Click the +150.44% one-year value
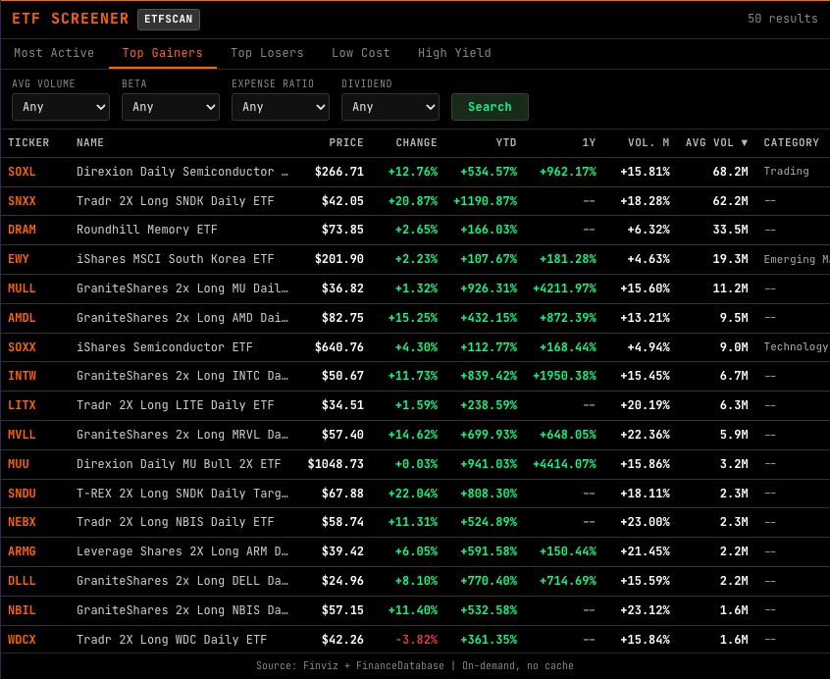Screen dimensions: 830x679 pyautogui.click(x=568, y=550)
